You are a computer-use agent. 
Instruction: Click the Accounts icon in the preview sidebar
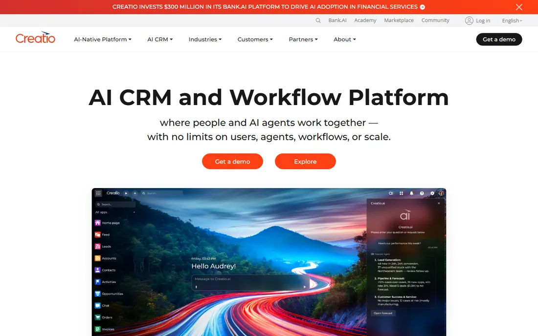click(x=97, y=258)
